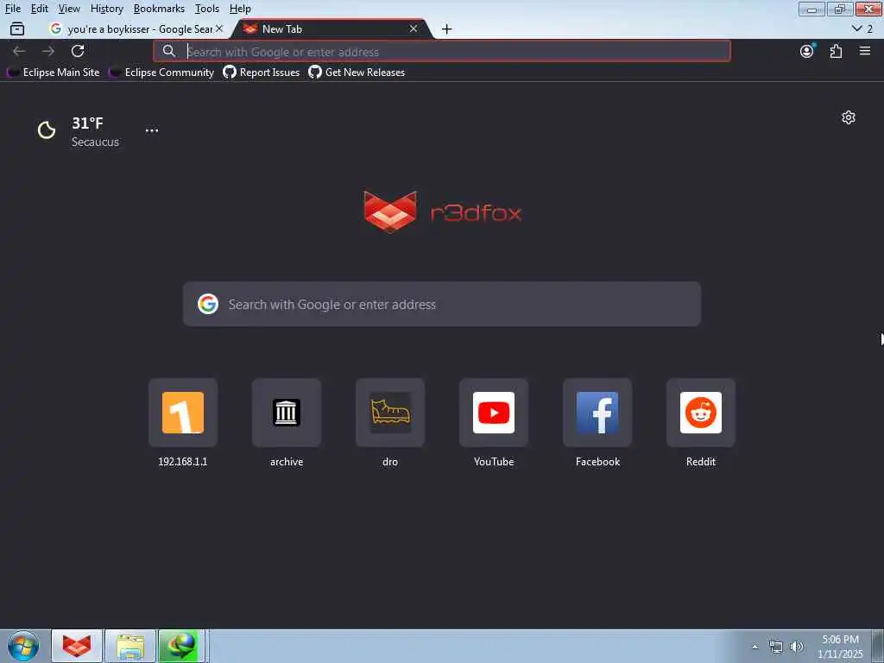Viewport: 884px width, 663px height.
Task: Go forward using the forward arrow
Action: (48, 51)
